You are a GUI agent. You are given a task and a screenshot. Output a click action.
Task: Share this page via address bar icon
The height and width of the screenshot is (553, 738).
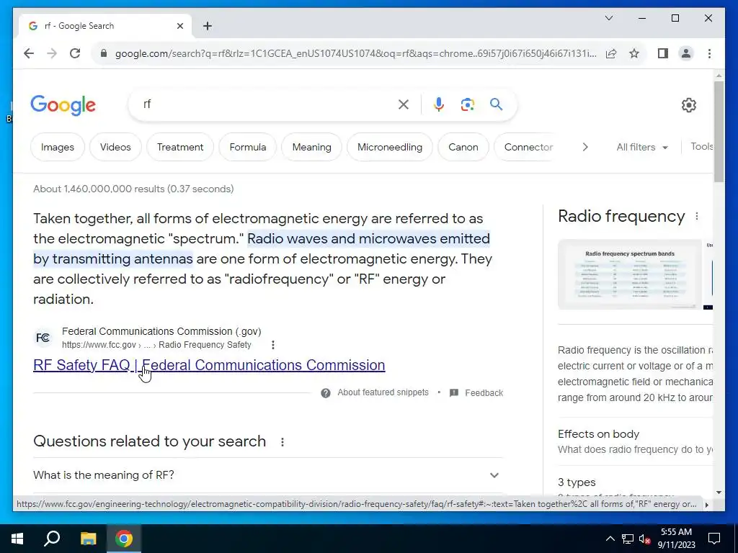point(611,53)
